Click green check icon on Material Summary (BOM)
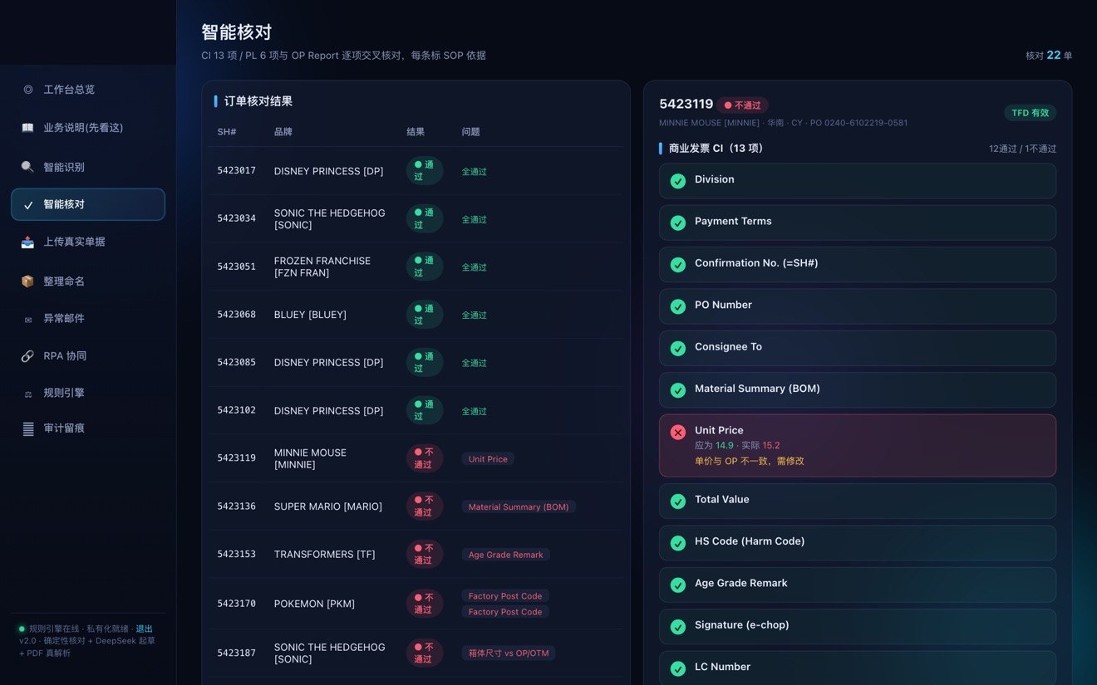 678,389
